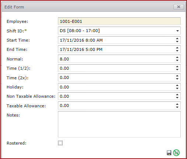Screen dimensions: 187x159
Task: Select the Shift ID combo box field
Action: [119, 31]
